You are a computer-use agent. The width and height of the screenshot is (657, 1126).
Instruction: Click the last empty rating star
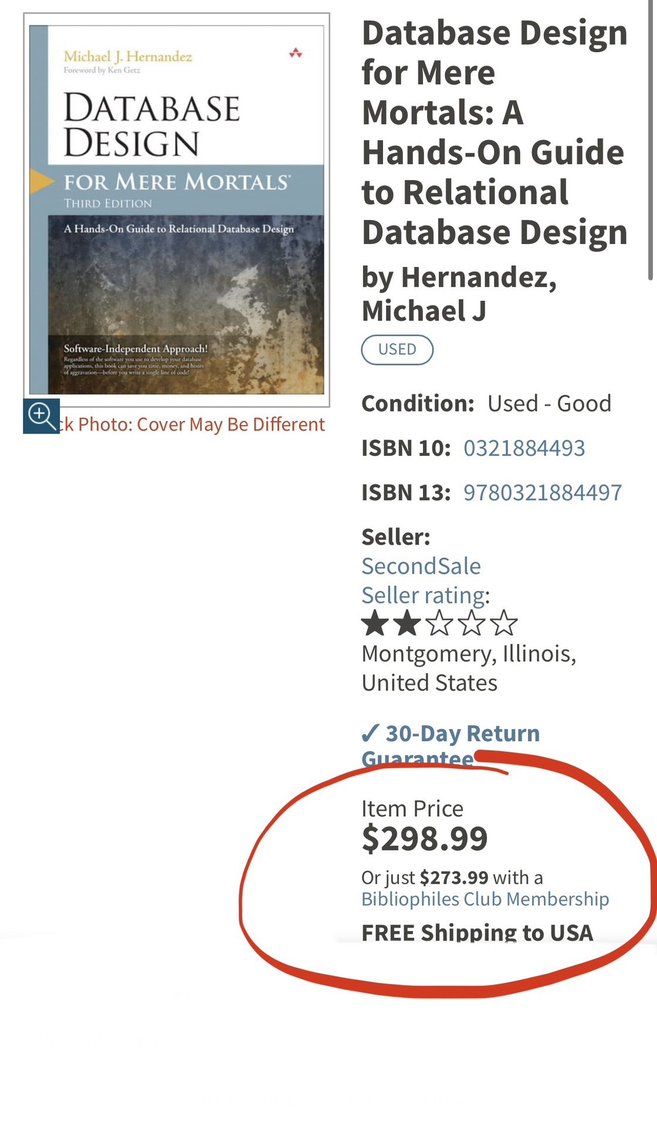pyautogui.click(x=504, y=623)
